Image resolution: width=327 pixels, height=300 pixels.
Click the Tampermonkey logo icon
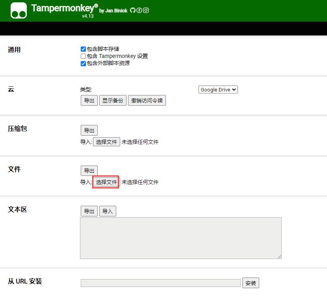coord(19,11)
